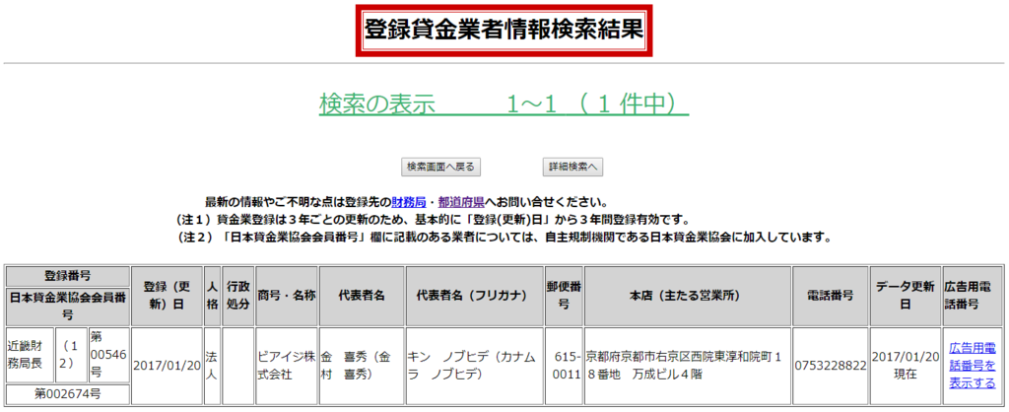Click the 法人 cell
This screenshot has width=1009, height=412.
tap(213, 365)
